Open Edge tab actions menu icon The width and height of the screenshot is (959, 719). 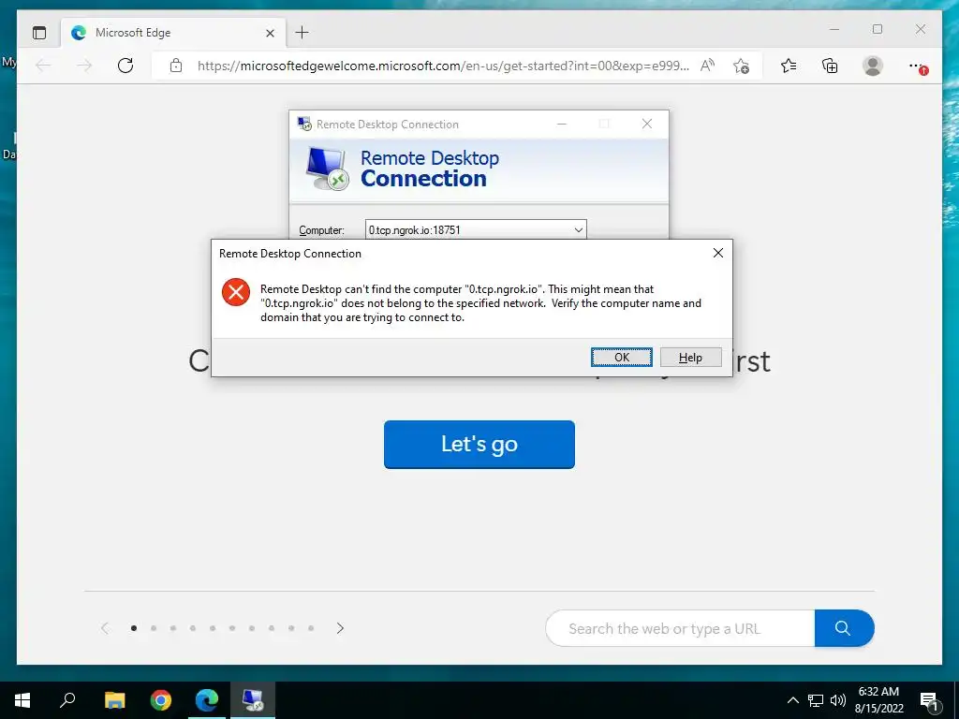(39, 33)
